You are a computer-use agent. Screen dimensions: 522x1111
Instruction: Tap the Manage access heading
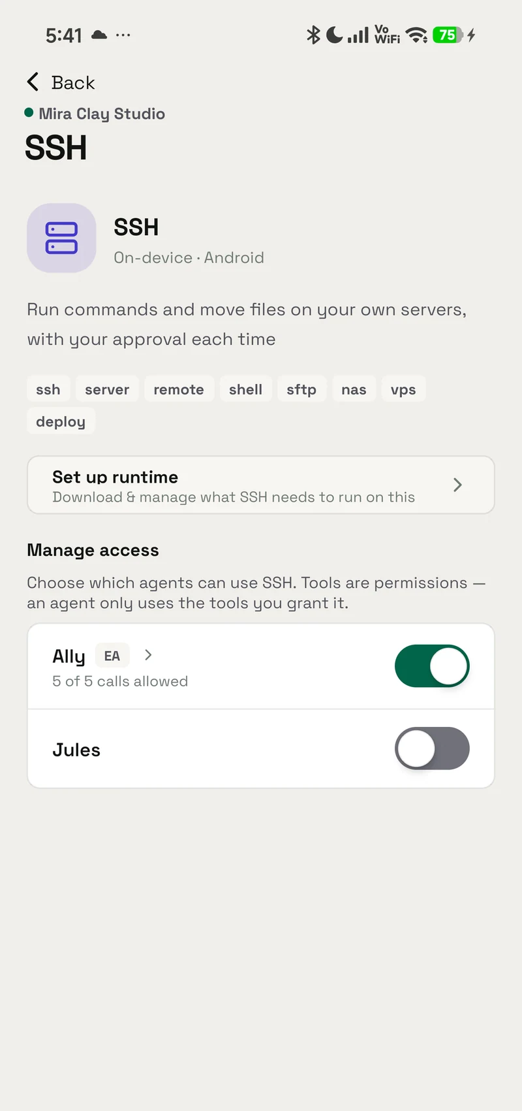tap(93, 551)
